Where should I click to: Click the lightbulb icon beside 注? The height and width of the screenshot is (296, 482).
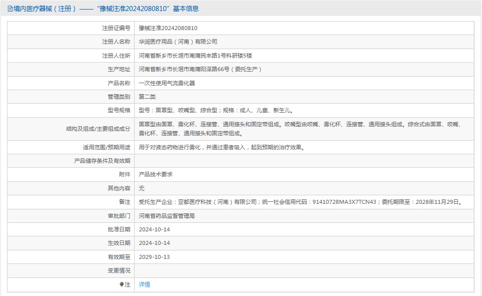tap(122, 284)
